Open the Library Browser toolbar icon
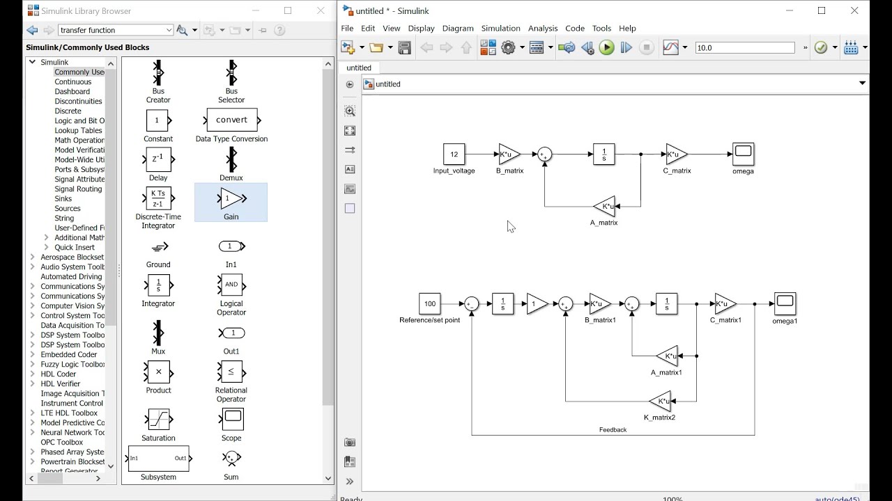 point(488,47)
